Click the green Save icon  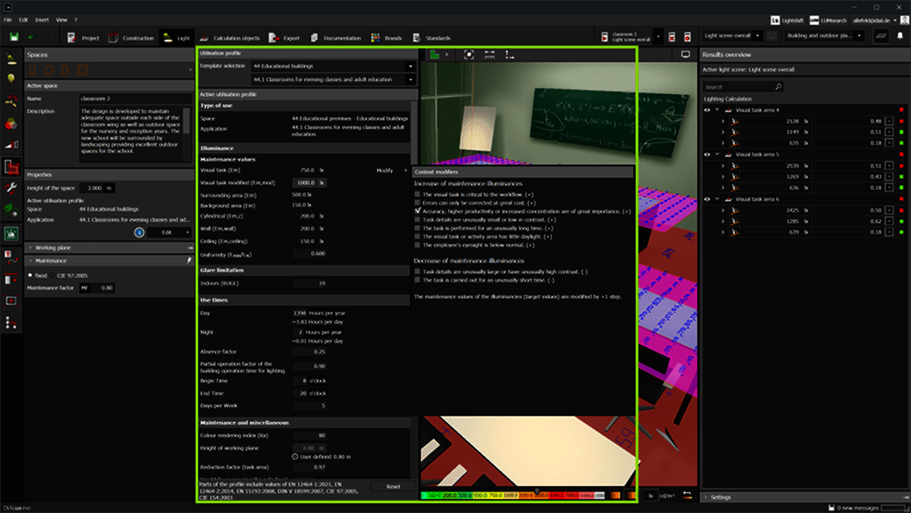14,37
